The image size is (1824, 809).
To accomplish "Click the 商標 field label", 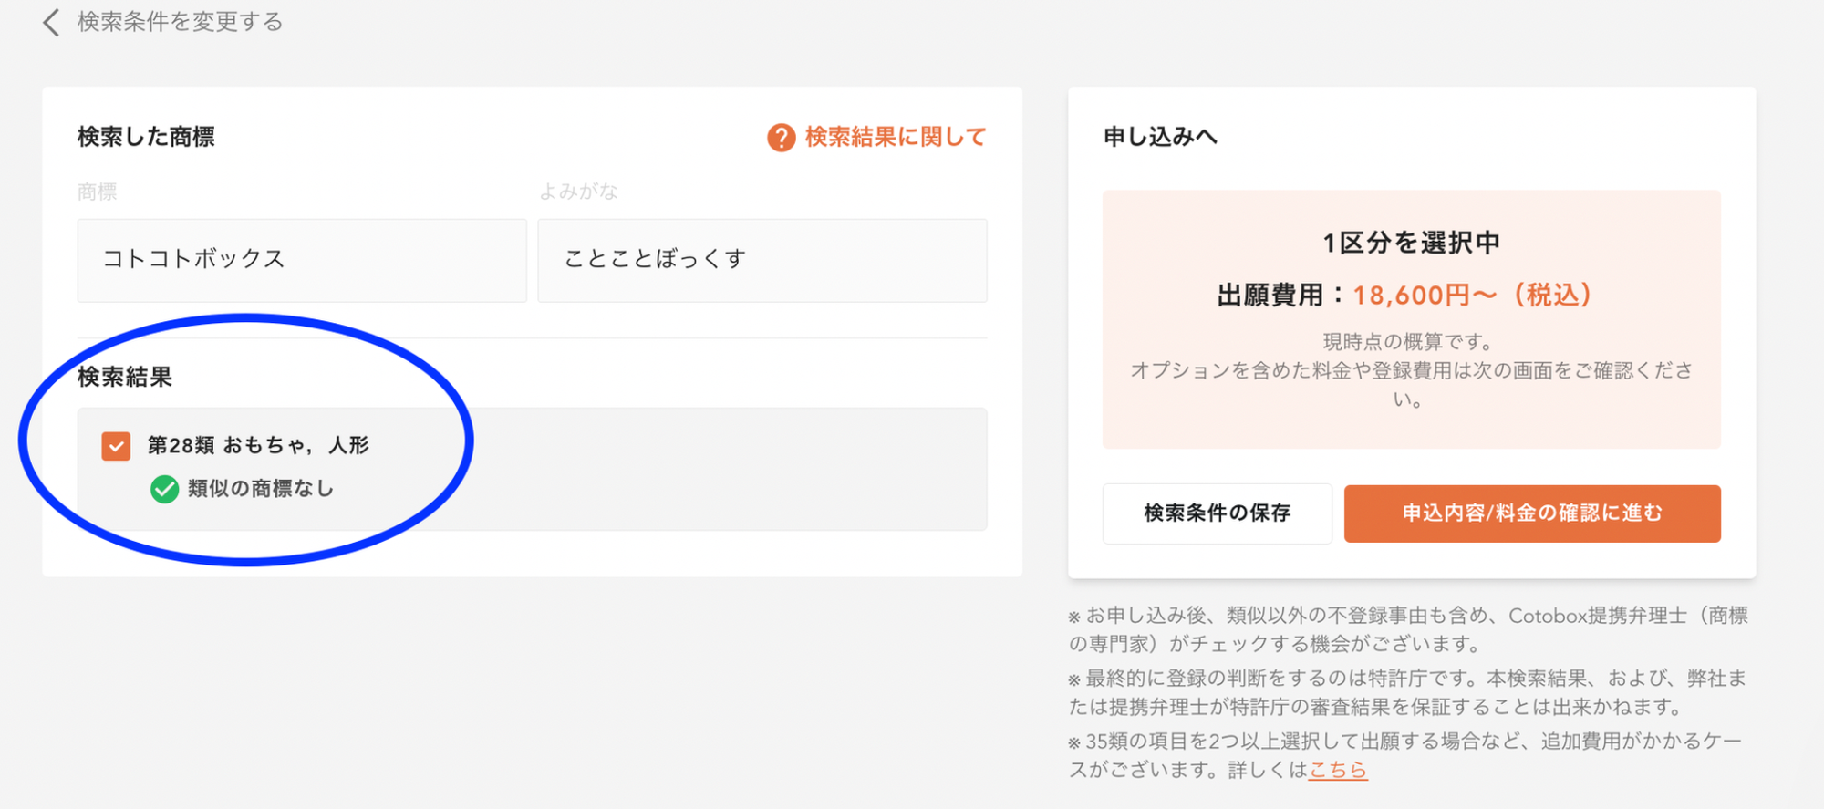I will (98, 192).
